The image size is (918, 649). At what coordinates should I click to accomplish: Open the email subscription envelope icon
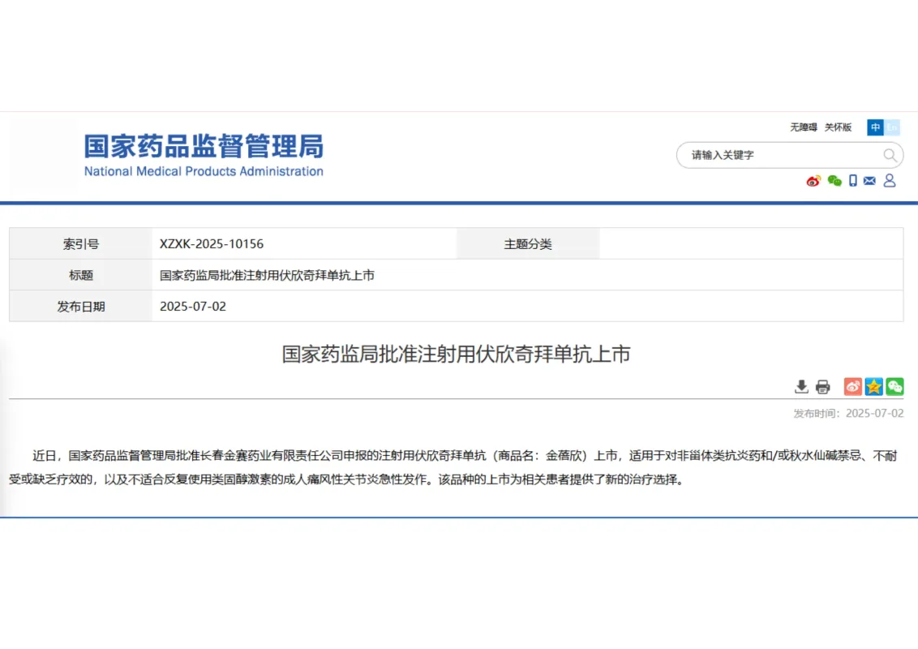point(869,181)
